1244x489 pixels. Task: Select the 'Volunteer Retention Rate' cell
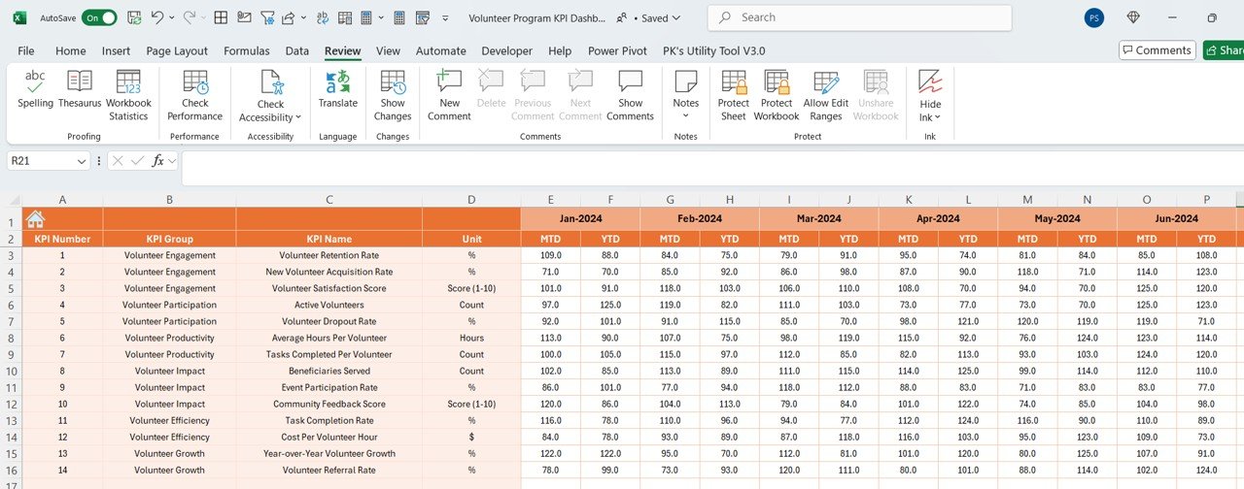pos(328,255)
